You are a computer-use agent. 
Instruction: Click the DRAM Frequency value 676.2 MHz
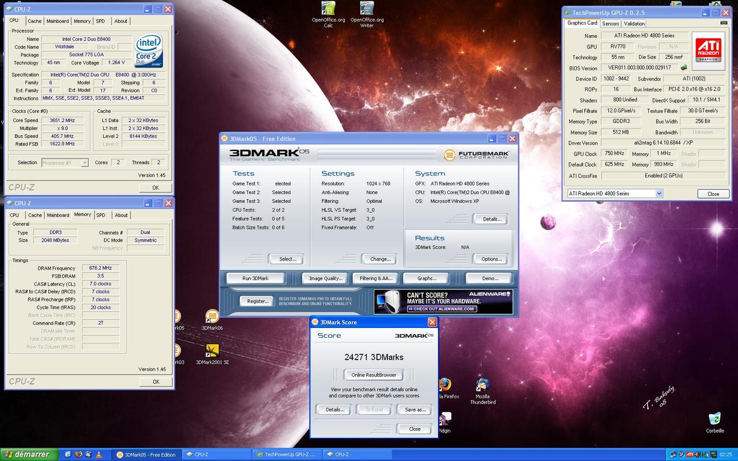[100, 268]
